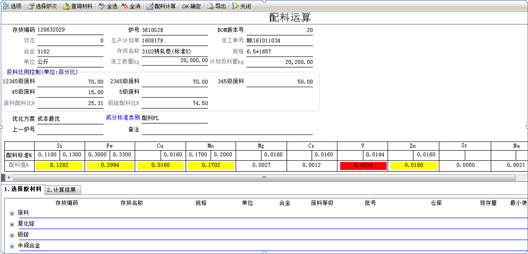Click the 12345级废料 ratio field
The height and width of the screenshot is (254, 528).
coord(70,82)
